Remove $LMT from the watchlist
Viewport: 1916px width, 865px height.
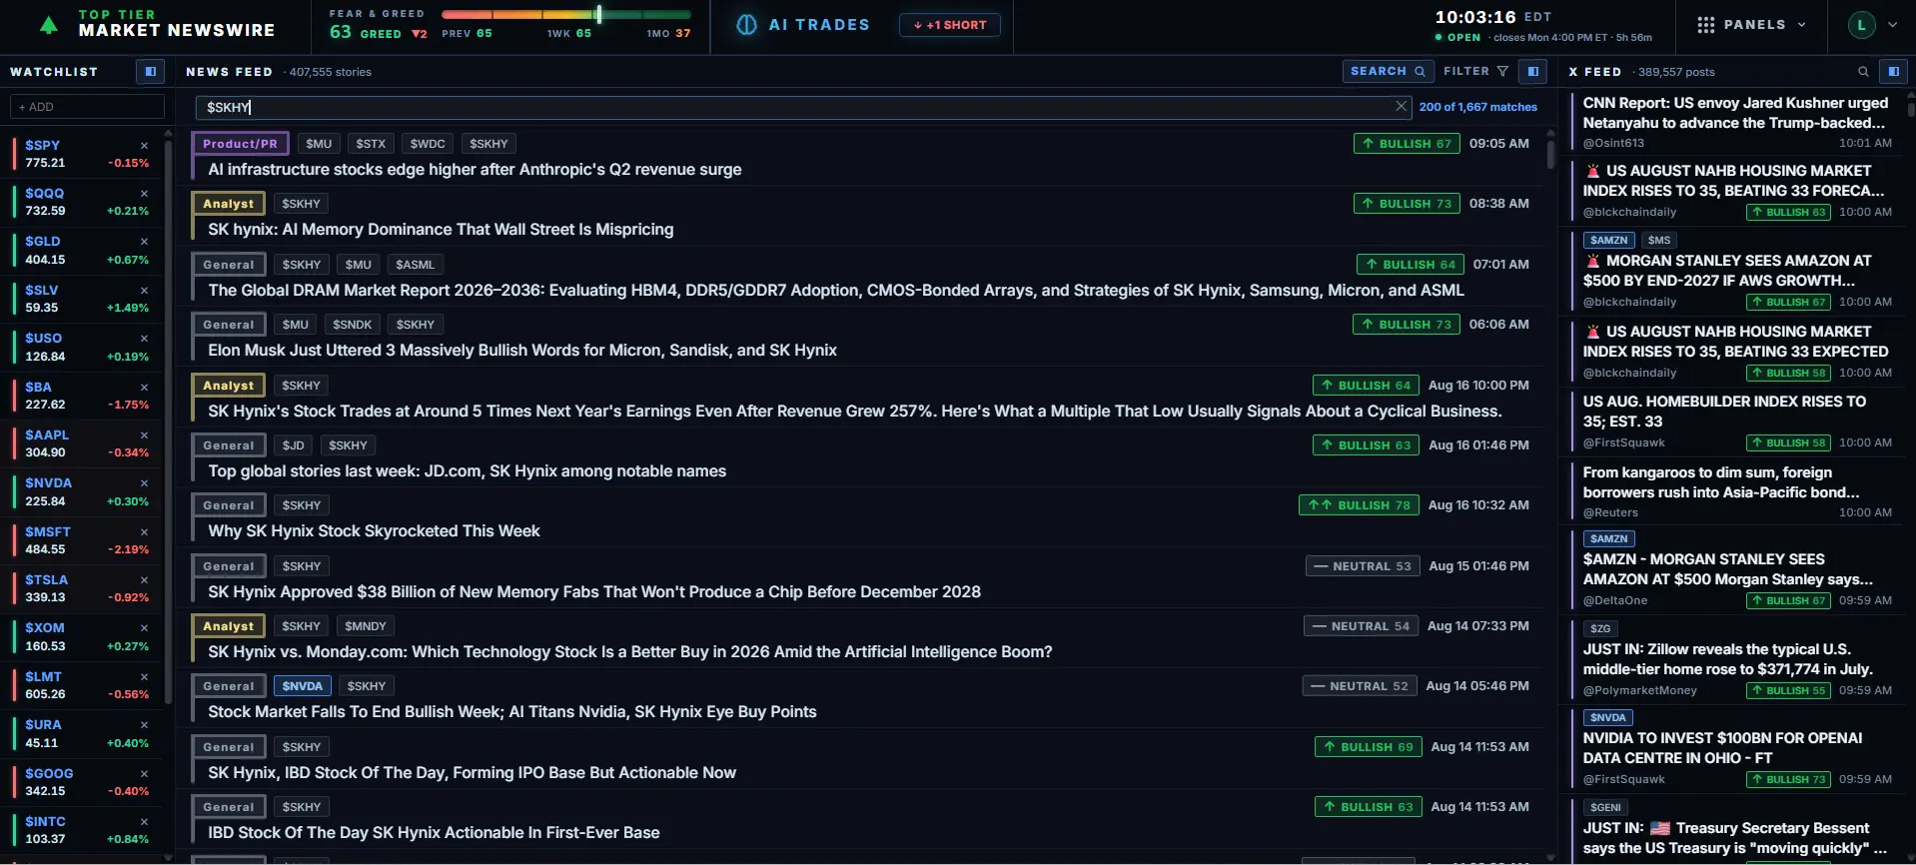144,677
